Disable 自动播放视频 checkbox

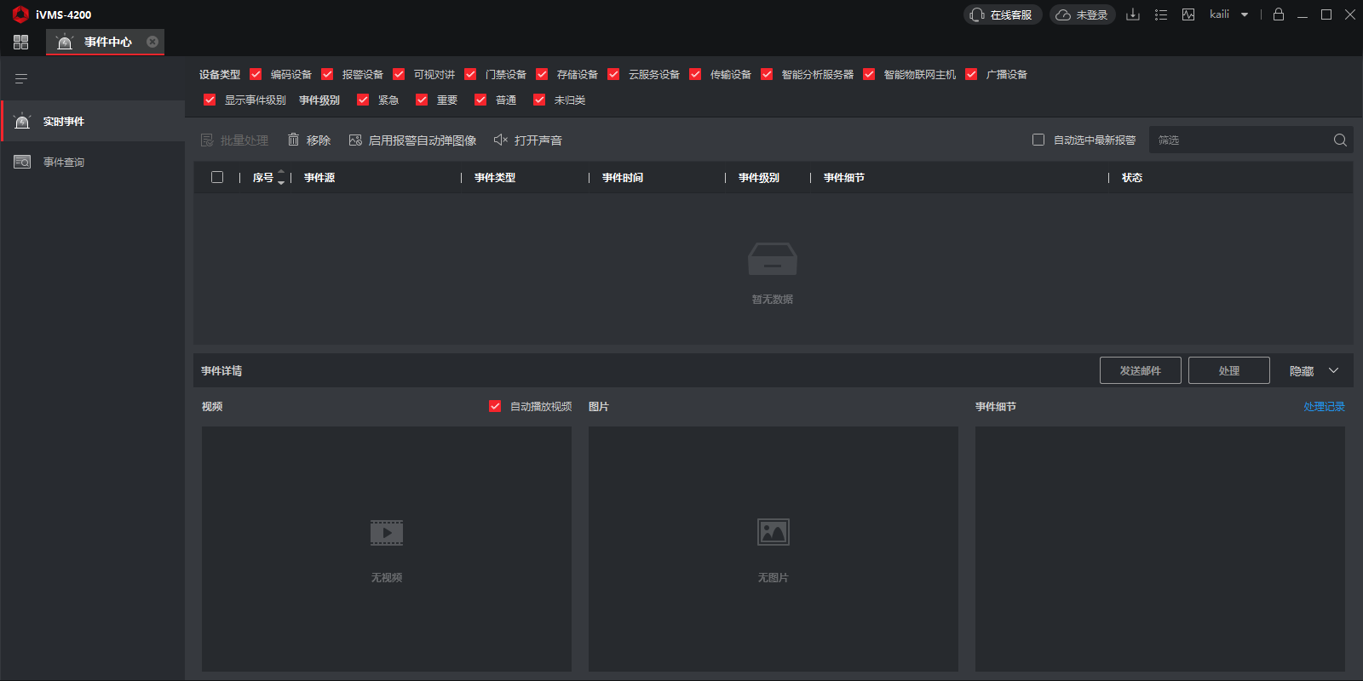(495, 407)
